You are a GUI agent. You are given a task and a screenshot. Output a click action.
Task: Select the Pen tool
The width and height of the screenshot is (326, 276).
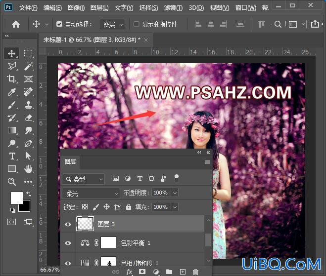point(28,143)
